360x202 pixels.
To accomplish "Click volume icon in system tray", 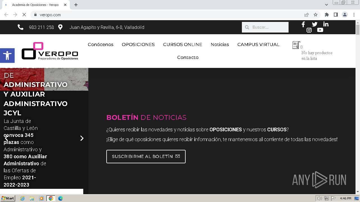I will [x=319, y=198].
